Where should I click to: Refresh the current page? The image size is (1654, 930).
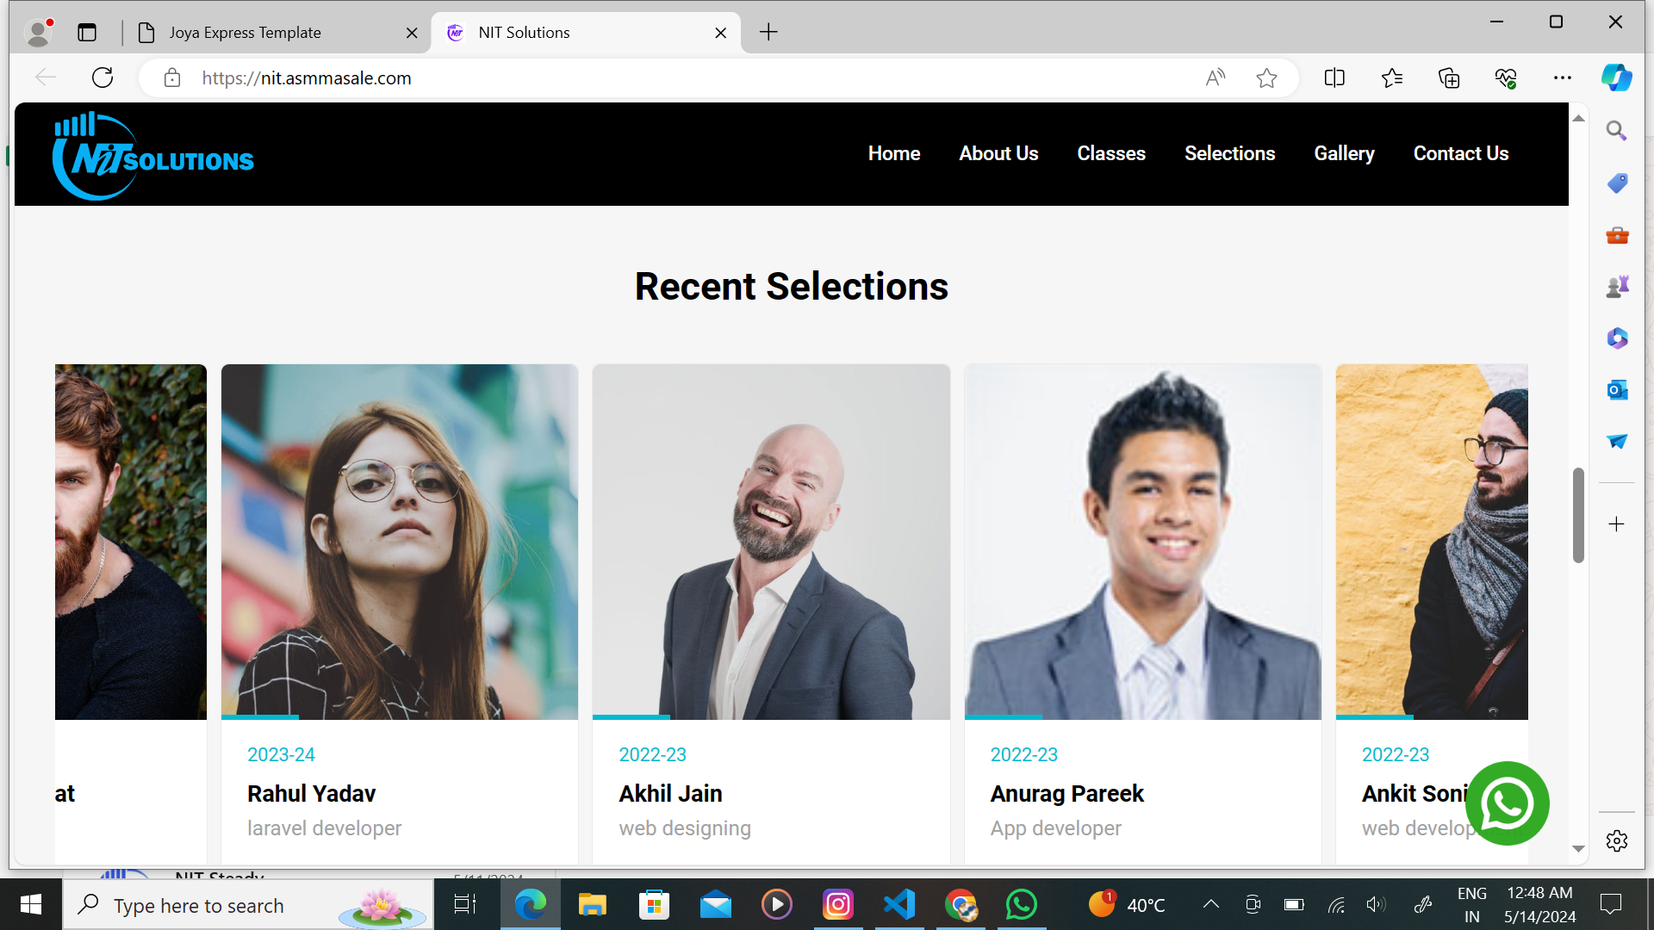[103, 78]
